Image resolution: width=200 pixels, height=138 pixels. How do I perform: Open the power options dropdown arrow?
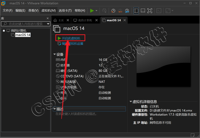(x=96, y=10)
